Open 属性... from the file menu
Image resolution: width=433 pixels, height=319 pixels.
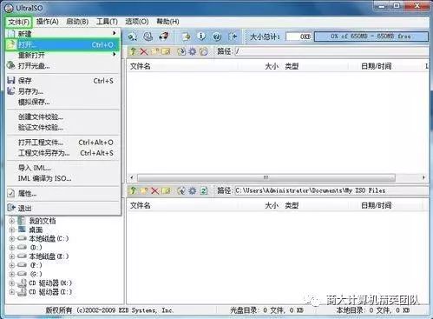pos(62,193)
